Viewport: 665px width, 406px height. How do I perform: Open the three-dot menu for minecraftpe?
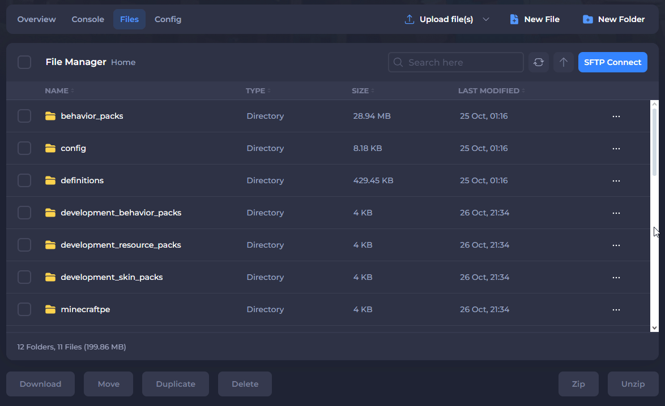616,310
